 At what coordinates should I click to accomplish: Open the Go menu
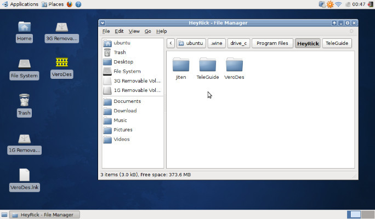[148, 31]
